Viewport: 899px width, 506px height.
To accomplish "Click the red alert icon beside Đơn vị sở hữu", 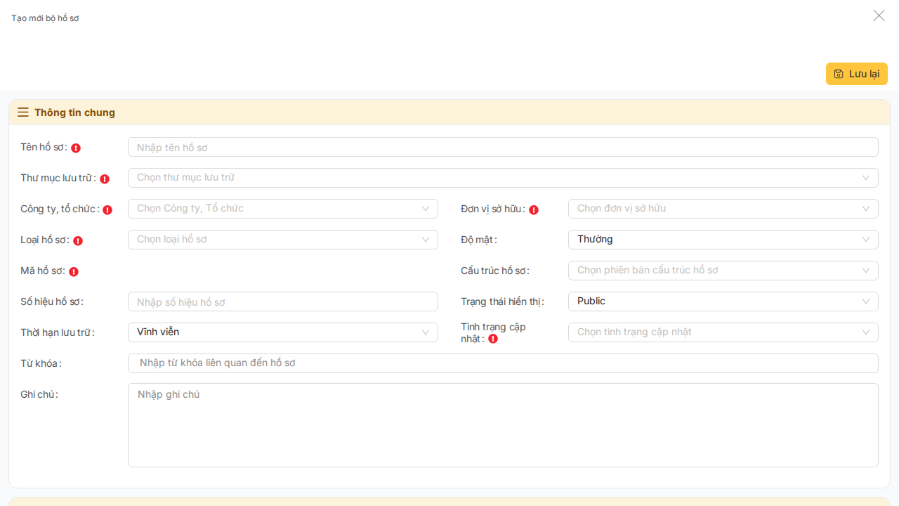I will 534,210.
